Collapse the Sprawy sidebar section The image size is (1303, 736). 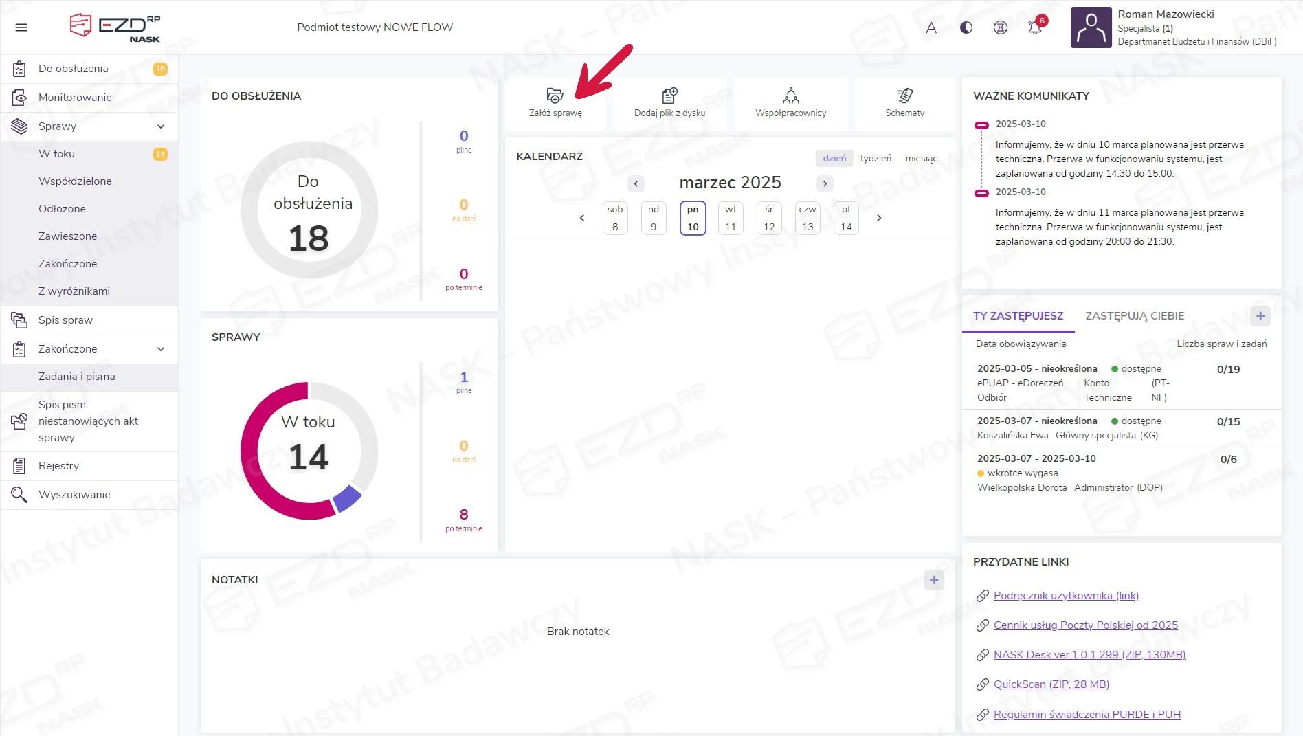tap(161, 126)
